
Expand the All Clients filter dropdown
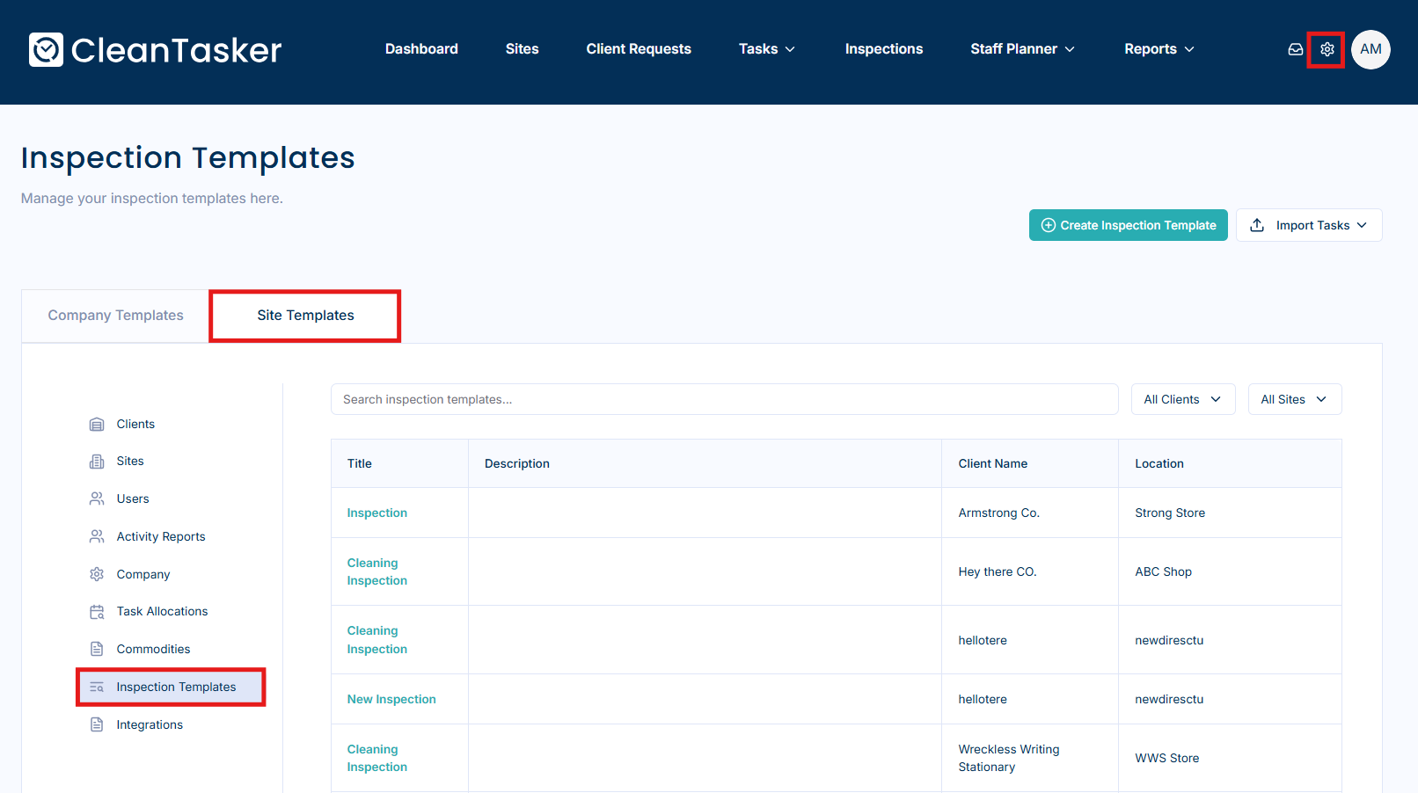pyautogui.click(x=1182, y=399)
